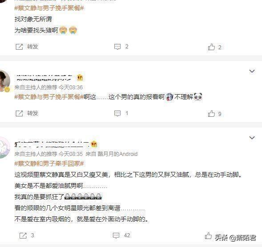Open hashtag #蔡文静与男子挽手聚餐# in the 08:36 post
Viewport: 262px width, 247px height.
49,97
